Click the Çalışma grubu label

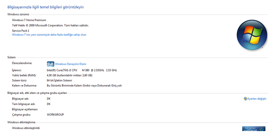21,114
